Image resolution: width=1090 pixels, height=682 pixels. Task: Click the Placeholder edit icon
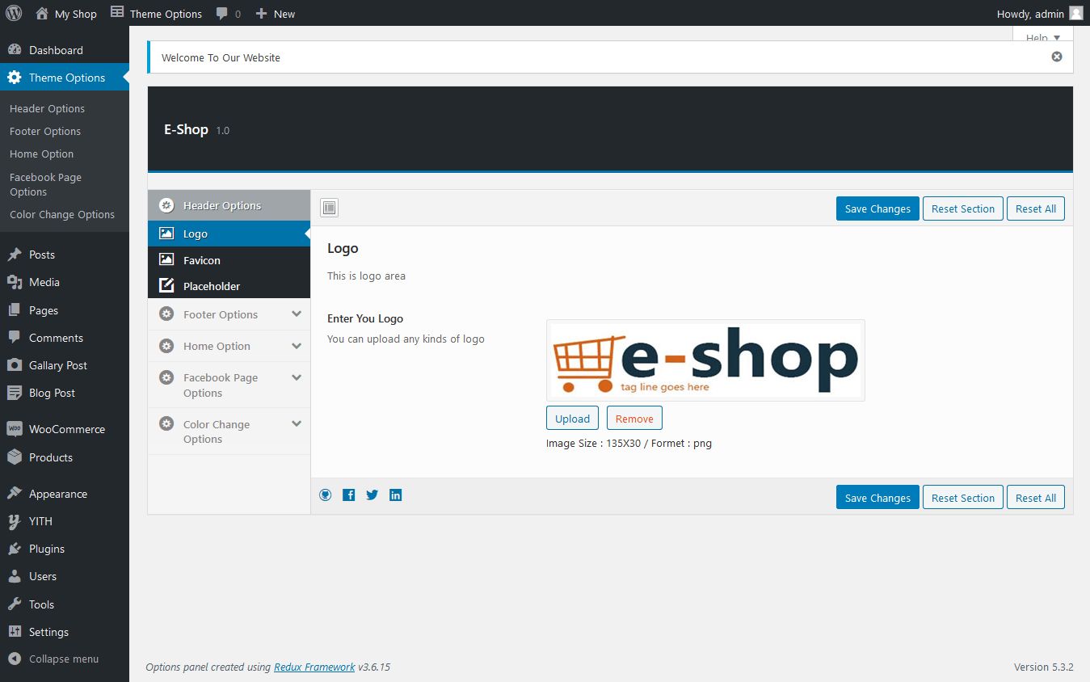(x=166, y=285)
